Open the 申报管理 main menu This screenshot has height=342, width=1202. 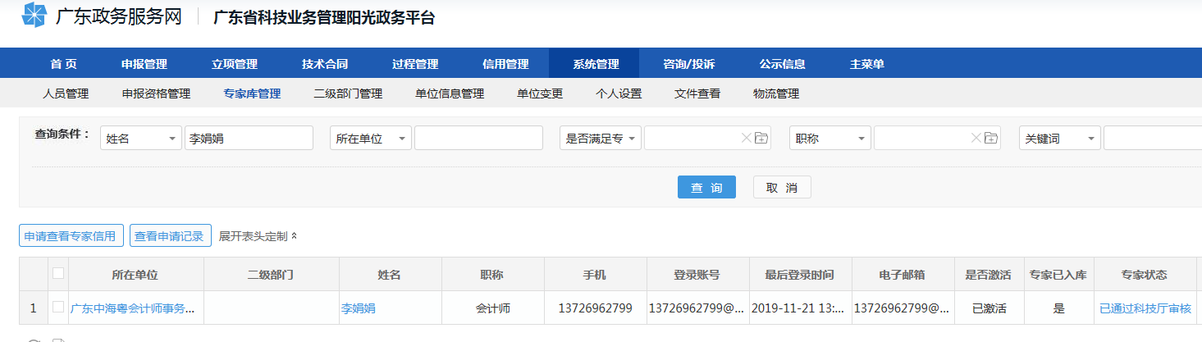pos(144,64)
